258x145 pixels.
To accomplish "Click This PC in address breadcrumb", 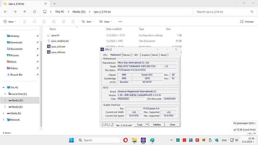I will [60, 12].
